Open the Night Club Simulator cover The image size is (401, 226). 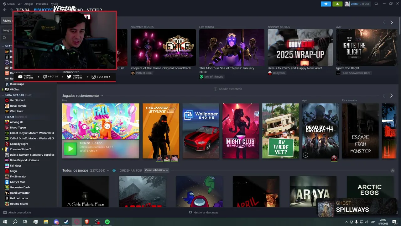[x=241, y=131]
